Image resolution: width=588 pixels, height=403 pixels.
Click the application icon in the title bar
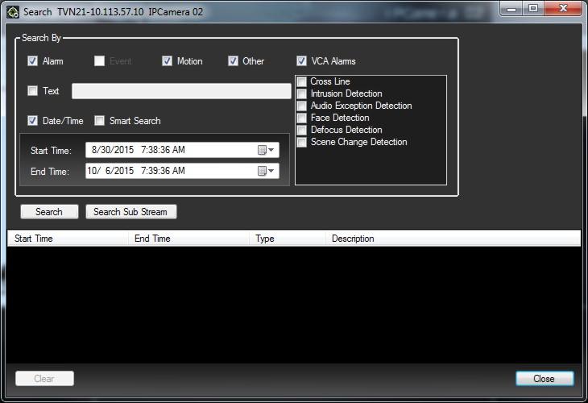(x=13, y=12)
